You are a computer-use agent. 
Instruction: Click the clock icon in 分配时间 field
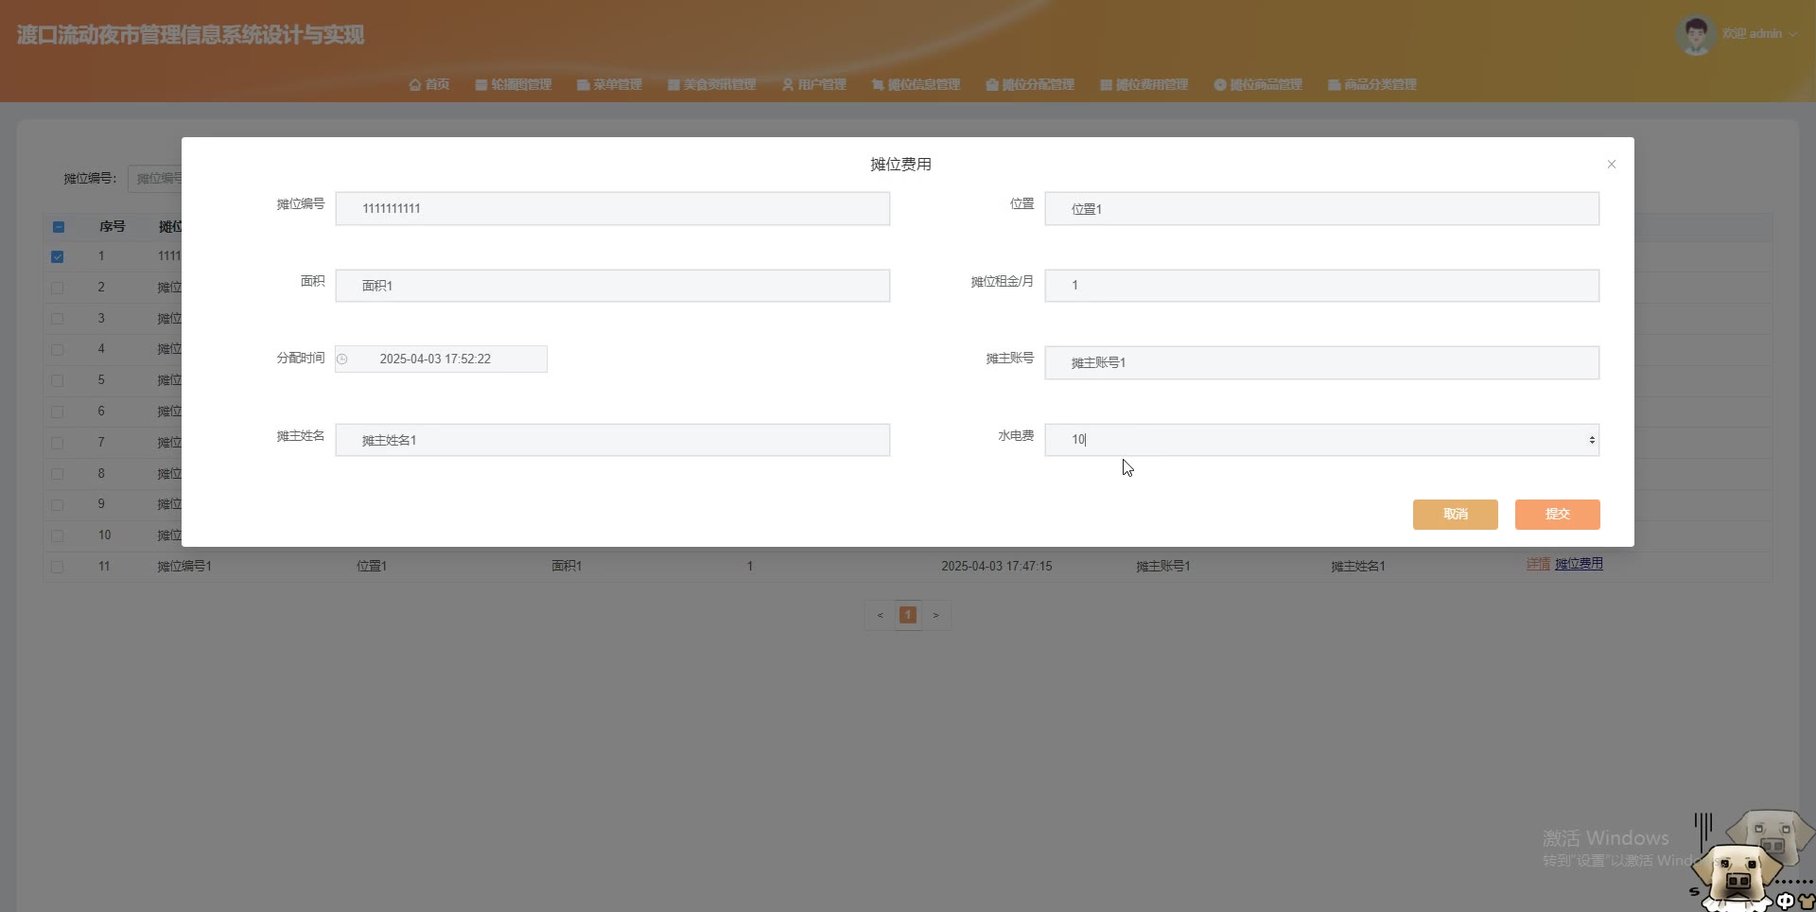click(342, 360)
